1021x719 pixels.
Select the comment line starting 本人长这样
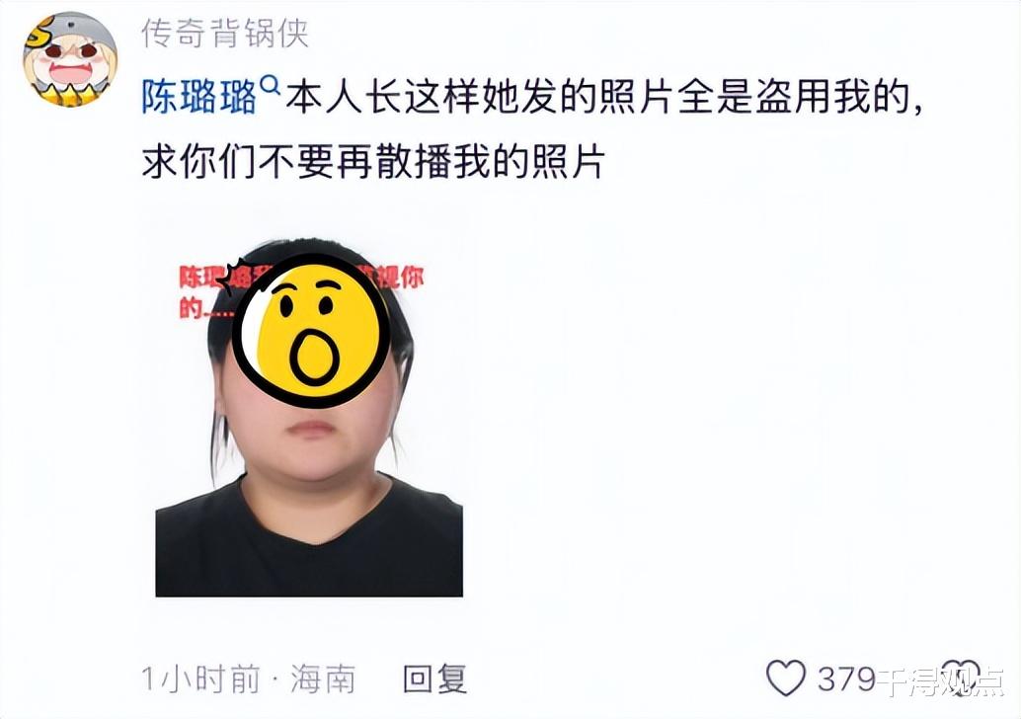(603, 99)
